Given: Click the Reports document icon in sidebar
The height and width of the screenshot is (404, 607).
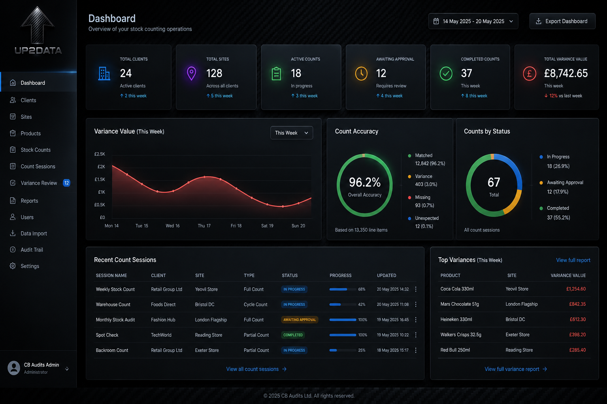Looking at the screenshot, I should [x=13, y=201].
